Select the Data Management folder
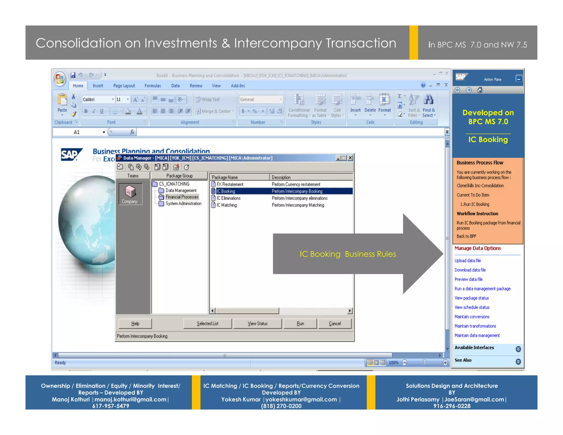The image size is (563, 435). pos(178,191)
